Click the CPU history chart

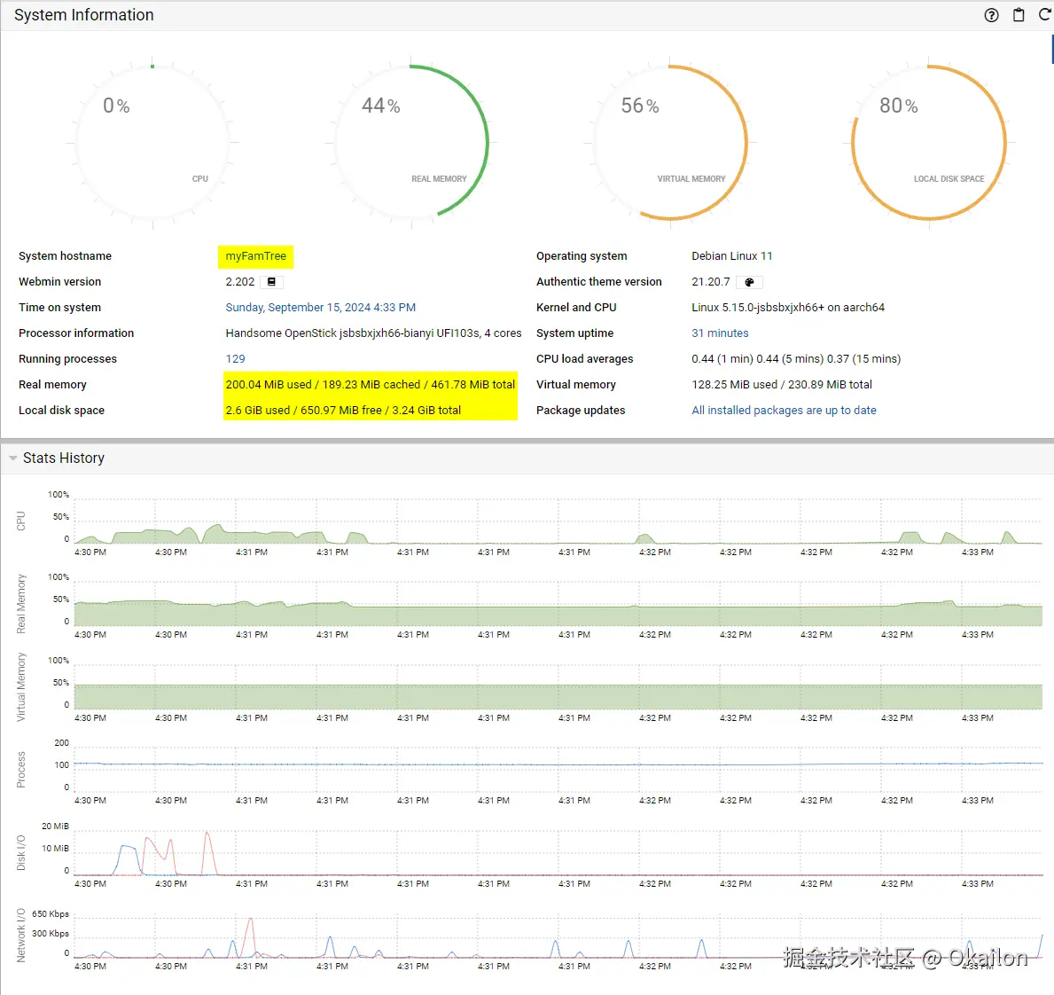click(558, 523)
